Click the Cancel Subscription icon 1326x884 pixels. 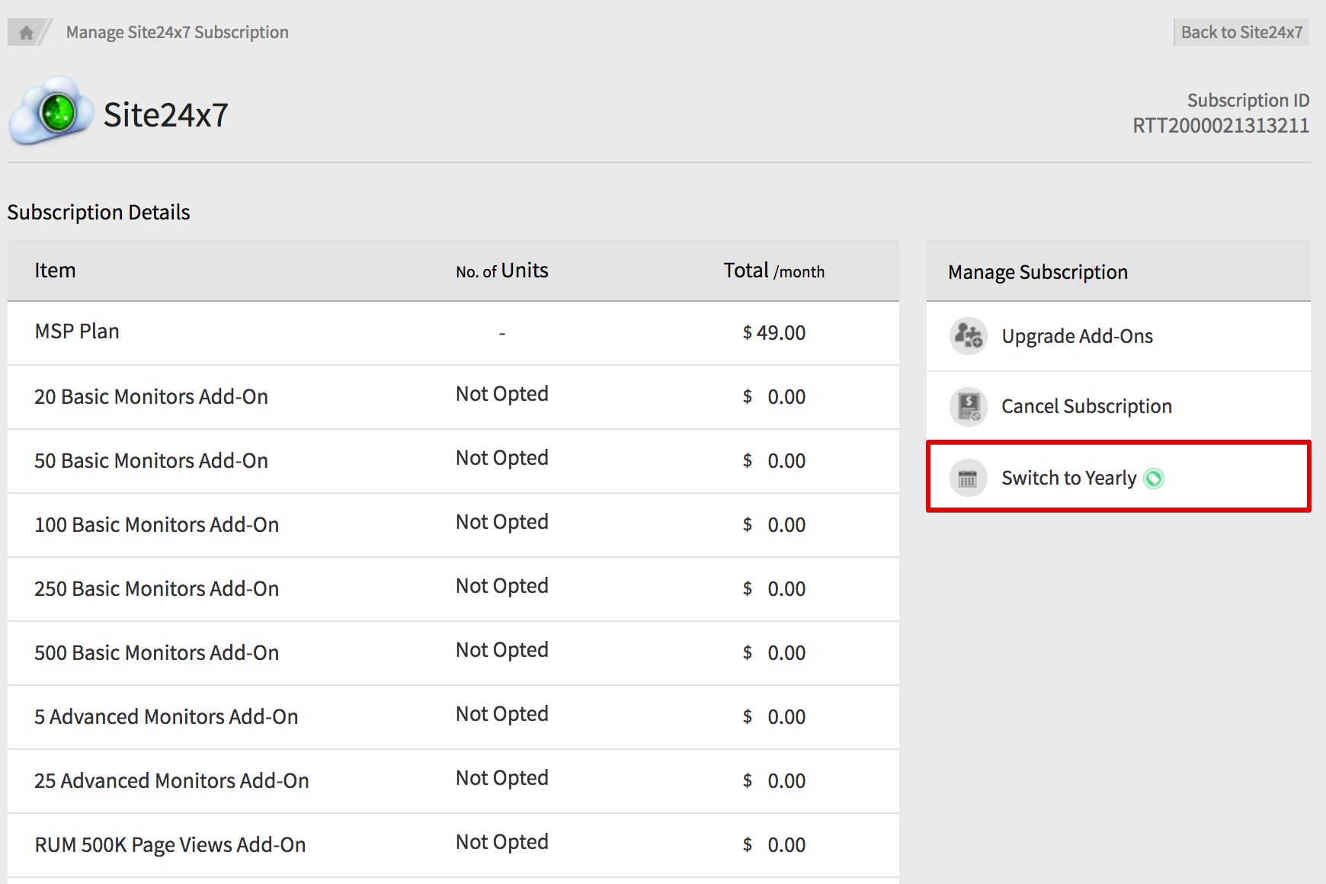coord(968,406)
